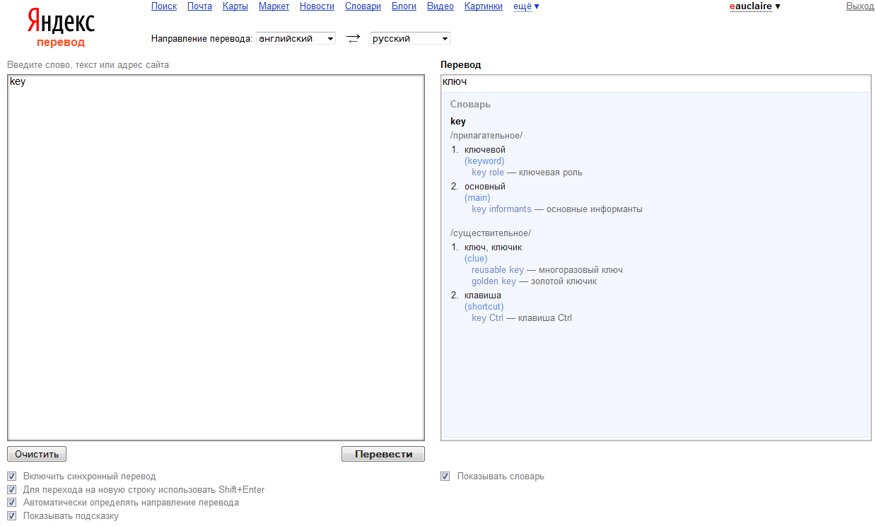Open the eauclaire account menu
The height and width of the screenshot is (526, 876).
[754, 6]
